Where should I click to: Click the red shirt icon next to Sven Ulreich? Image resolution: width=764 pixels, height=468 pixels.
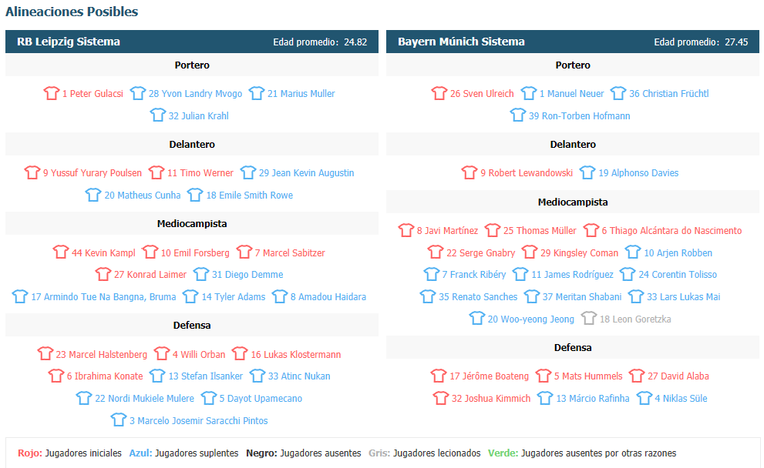(439, 93)
